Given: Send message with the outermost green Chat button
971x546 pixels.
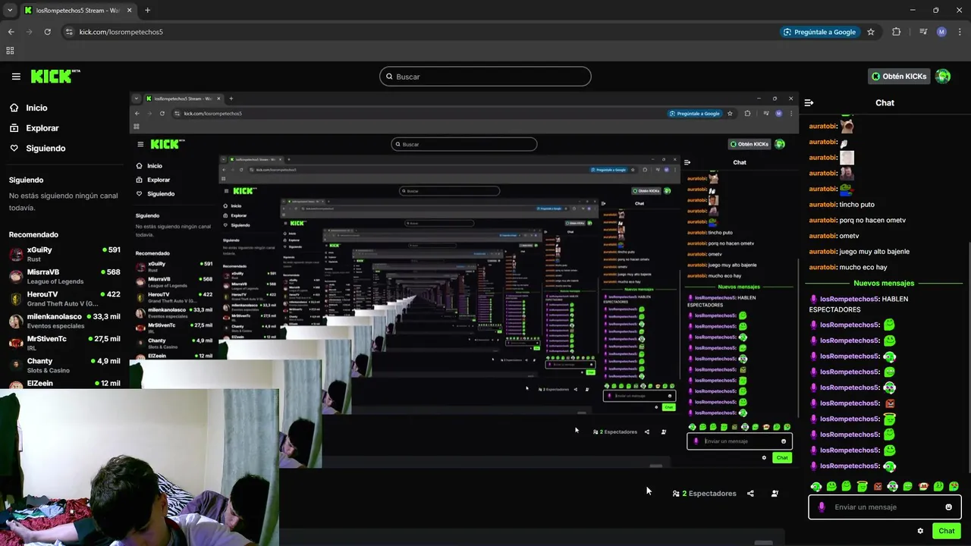Looking at the screenshot, I should coord(947,531).
